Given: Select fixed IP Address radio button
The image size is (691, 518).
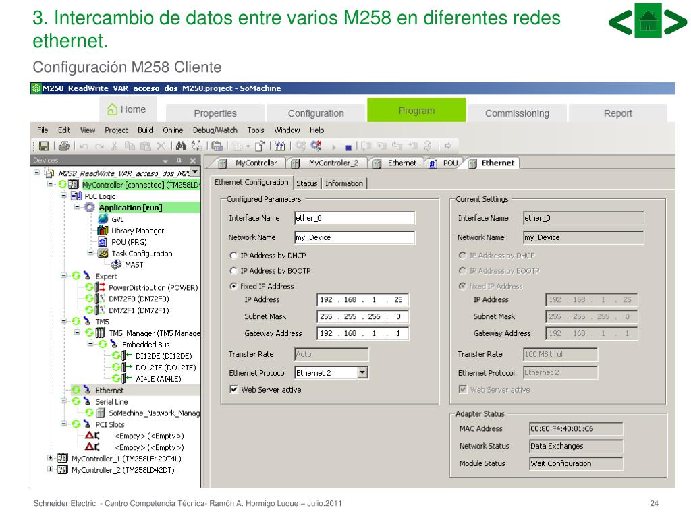Looking at the screenshot, I should pyautogui.click(x=233, y=286).
